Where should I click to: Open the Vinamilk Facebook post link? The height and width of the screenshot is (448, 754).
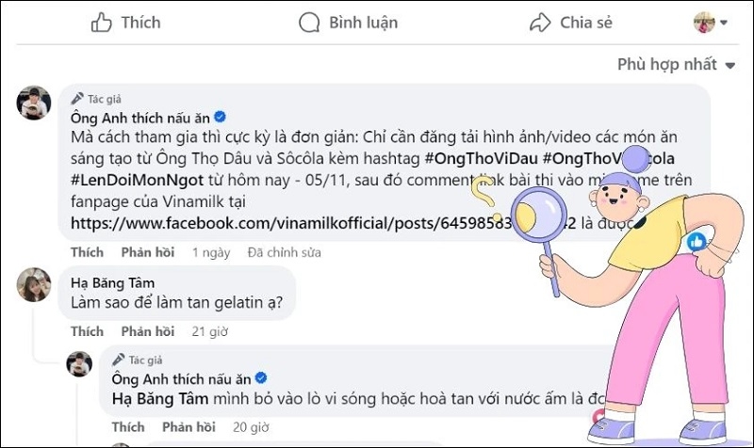coord(283,225)
